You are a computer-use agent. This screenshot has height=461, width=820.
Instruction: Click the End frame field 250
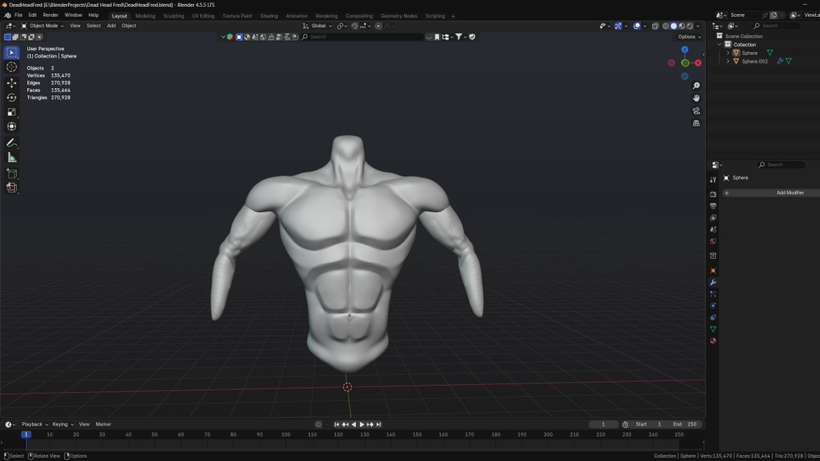click(685, 424)
